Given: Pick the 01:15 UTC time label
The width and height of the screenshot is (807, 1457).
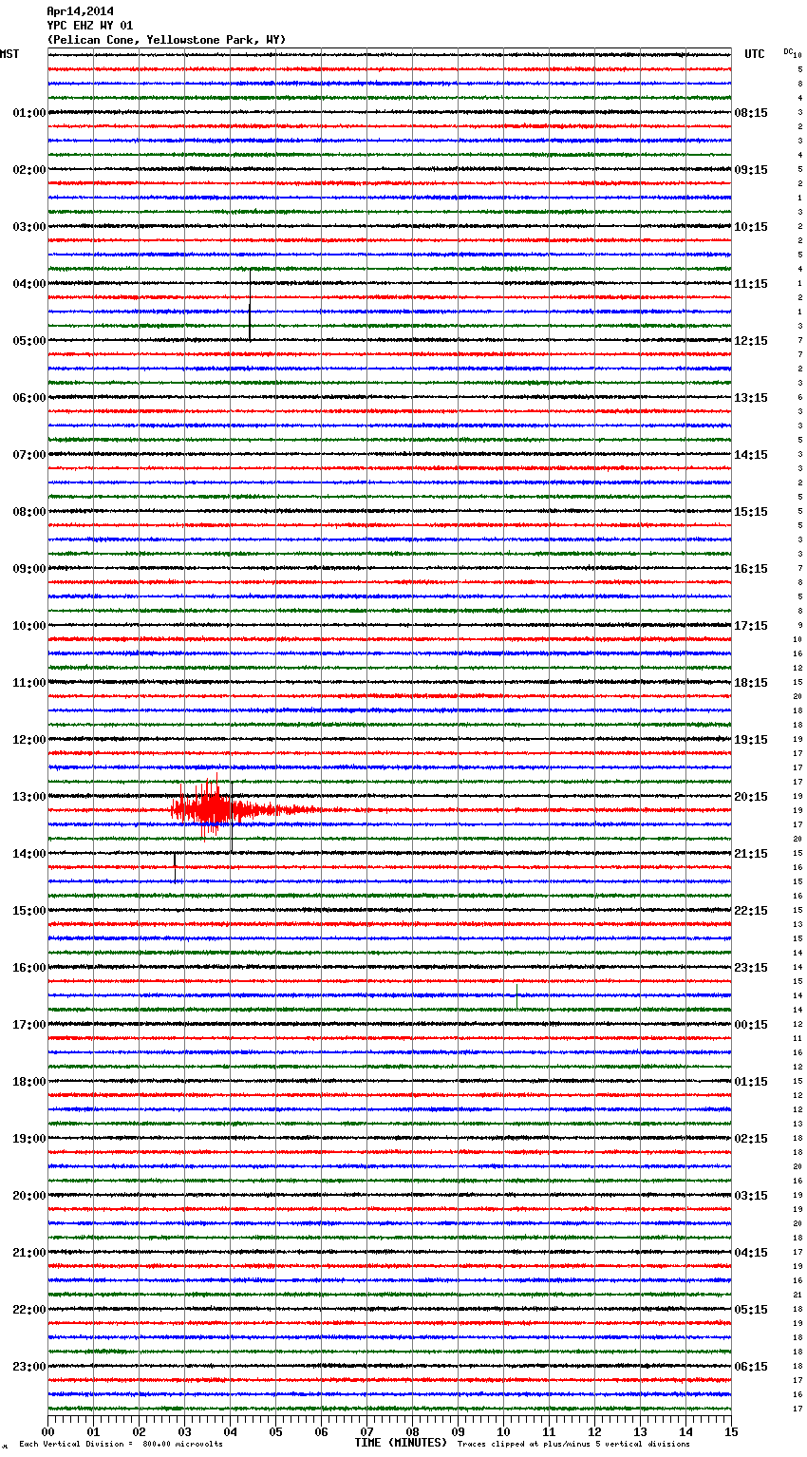Looking at the screenshot, I should pos(751,1082).
